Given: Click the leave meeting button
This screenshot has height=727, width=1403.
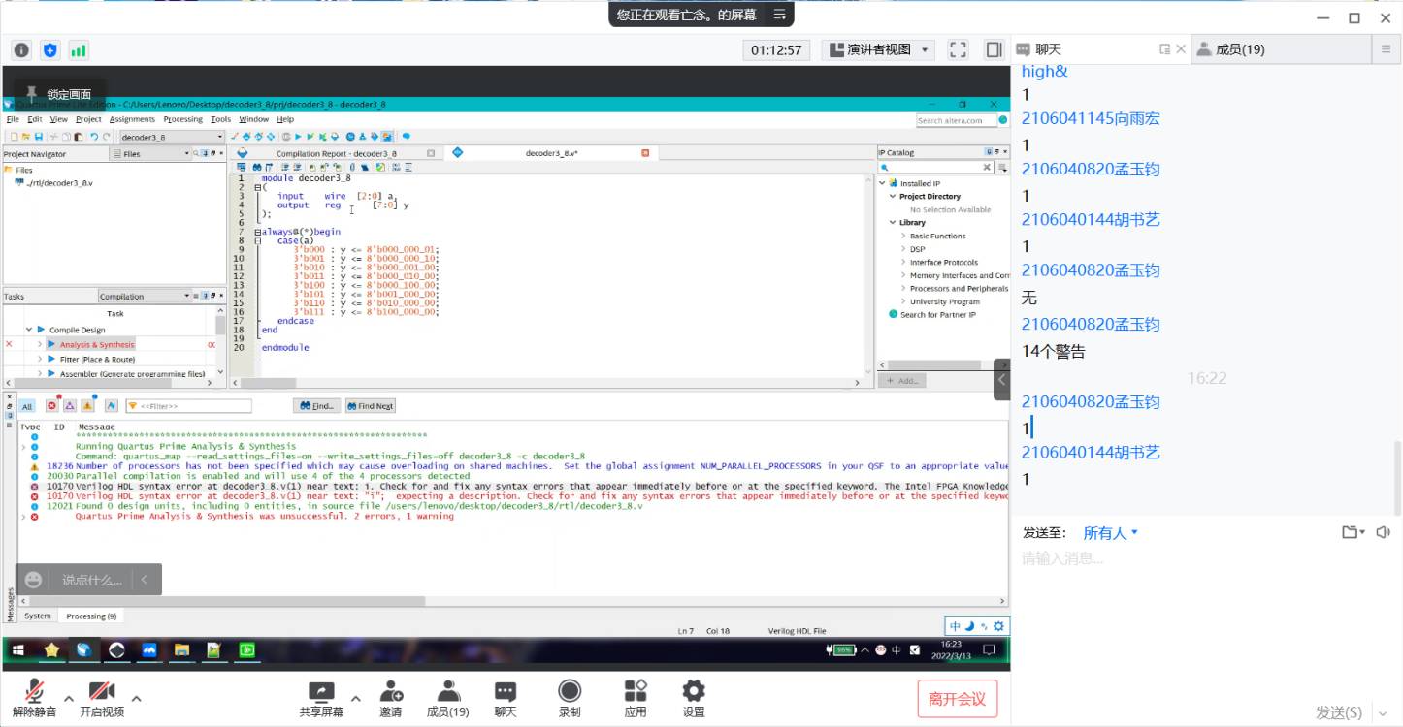Looking at the screenshot, I should [957, 699].
